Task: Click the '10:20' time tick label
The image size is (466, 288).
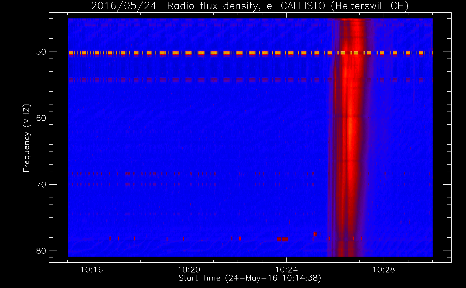Action: click(x=189, y=270)
